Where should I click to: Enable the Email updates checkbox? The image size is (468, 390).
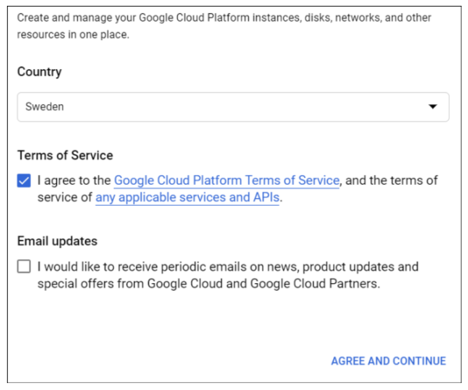24,267
